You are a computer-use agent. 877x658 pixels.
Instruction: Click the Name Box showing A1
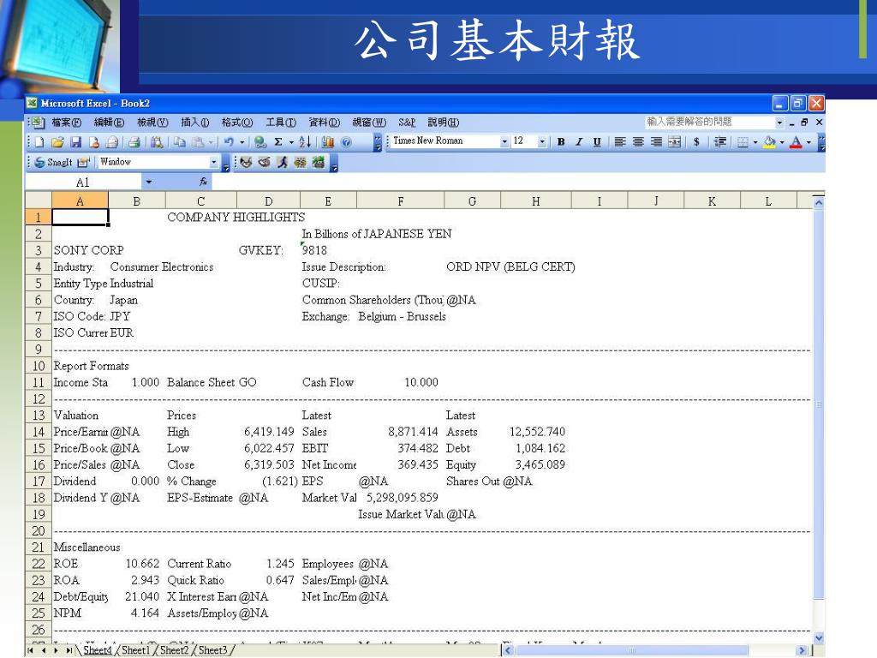pyautogui.click(x=83, y=182)
